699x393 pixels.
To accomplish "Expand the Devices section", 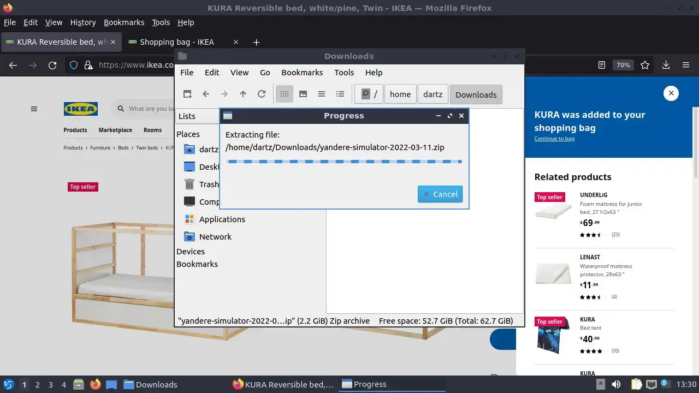I will [x=191, y=252].
